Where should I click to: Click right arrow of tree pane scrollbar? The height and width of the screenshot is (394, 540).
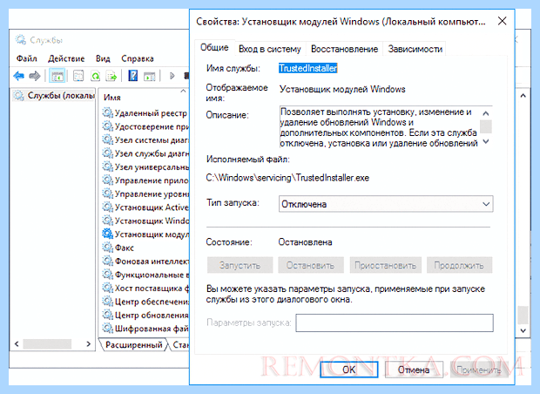(89, 343)
